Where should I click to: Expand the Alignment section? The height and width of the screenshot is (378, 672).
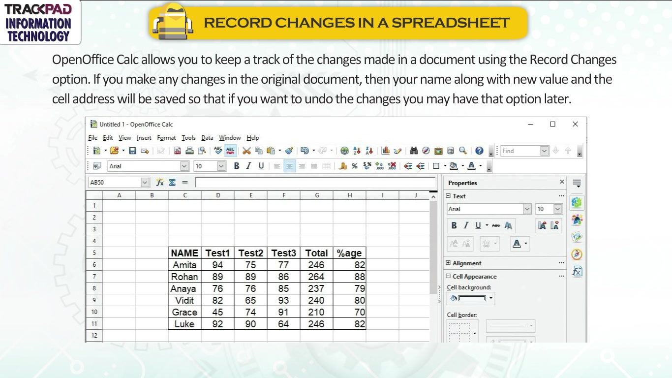448,263
